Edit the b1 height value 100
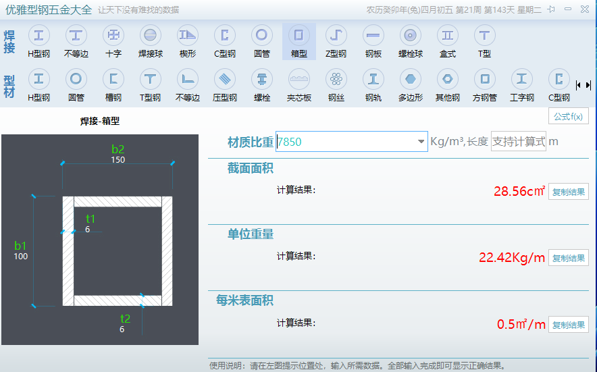 click(x=20, y=257)
